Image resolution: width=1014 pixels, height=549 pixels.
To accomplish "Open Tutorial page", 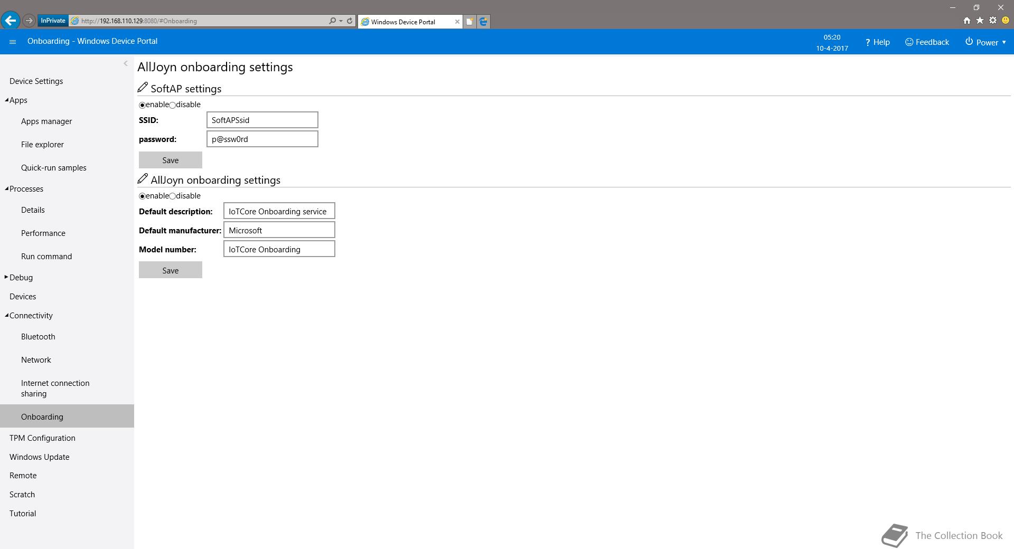I will 23,513.
